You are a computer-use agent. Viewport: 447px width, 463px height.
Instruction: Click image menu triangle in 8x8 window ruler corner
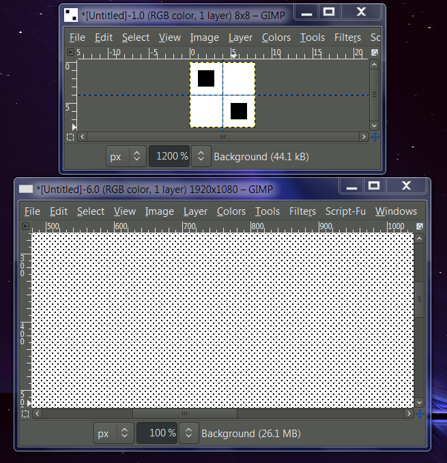point(70,53)
